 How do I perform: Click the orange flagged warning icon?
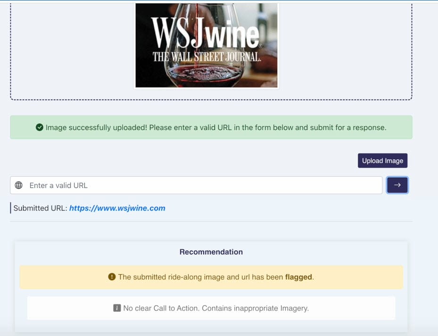[x=112, y=277]
